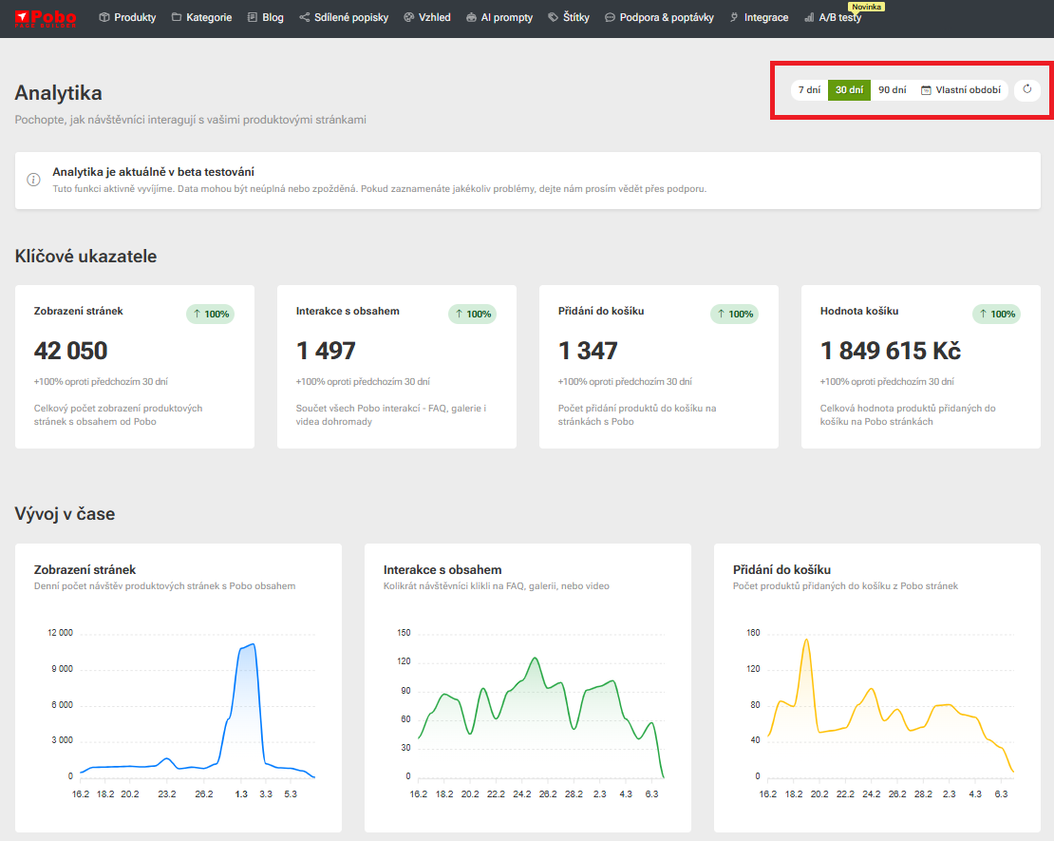Viewport: 1054px width, 841px height.
Task: Click the Podpora speech bubble icon
Action: [610, 17]
